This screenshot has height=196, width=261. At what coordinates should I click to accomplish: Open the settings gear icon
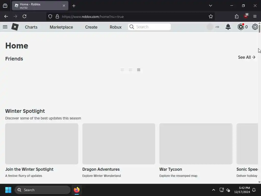pos(255,27)
